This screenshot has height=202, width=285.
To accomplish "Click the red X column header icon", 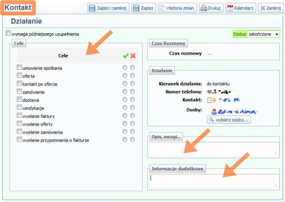I will (133, 56).
